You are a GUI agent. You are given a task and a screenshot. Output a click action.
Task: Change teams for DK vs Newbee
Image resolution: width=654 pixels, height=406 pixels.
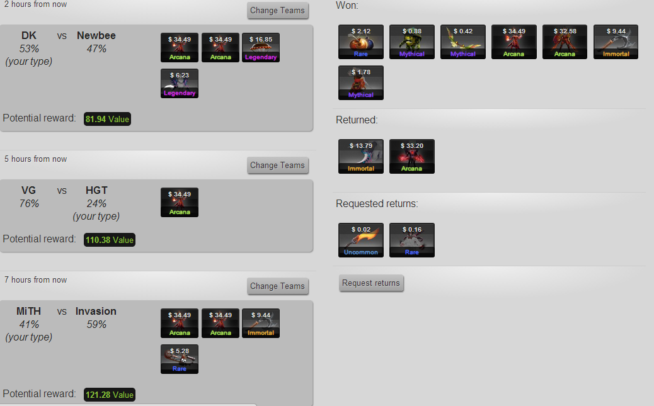click(x=277, y=11)
